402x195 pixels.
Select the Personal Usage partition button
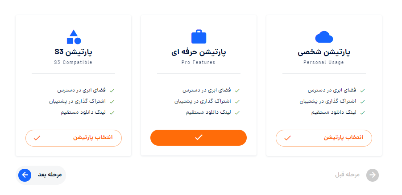click(324, 138)
